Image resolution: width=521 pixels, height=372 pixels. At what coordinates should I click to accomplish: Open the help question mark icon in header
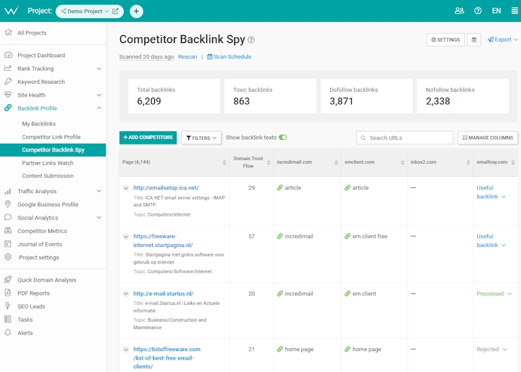pos(478,11)
